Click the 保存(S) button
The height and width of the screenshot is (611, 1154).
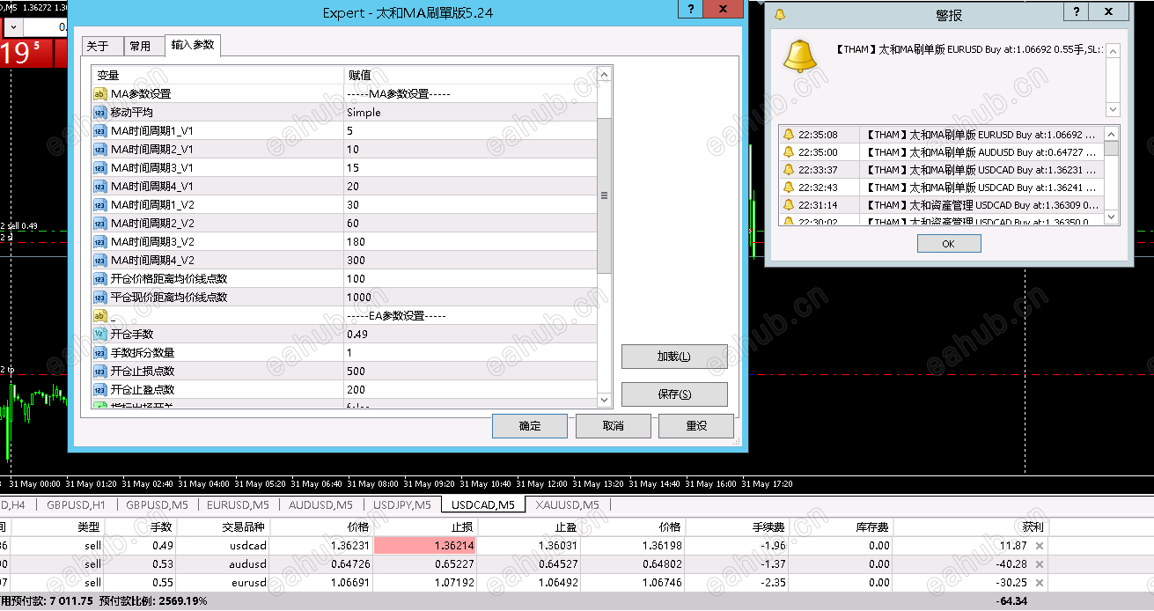[x=674, y=394]
